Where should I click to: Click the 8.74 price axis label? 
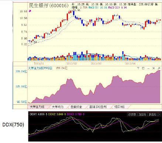point(24,32)
